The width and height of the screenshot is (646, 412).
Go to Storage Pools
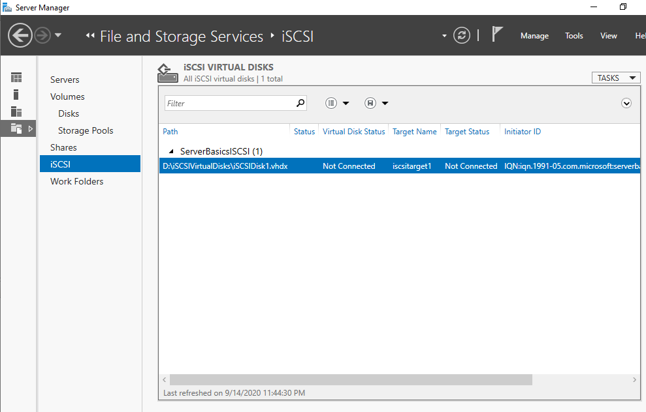tap(86, 130)
